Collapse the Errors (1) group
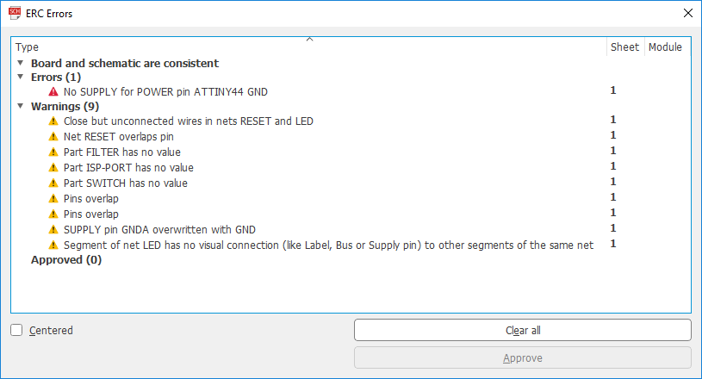702x379 pixels. coord(20,77)
